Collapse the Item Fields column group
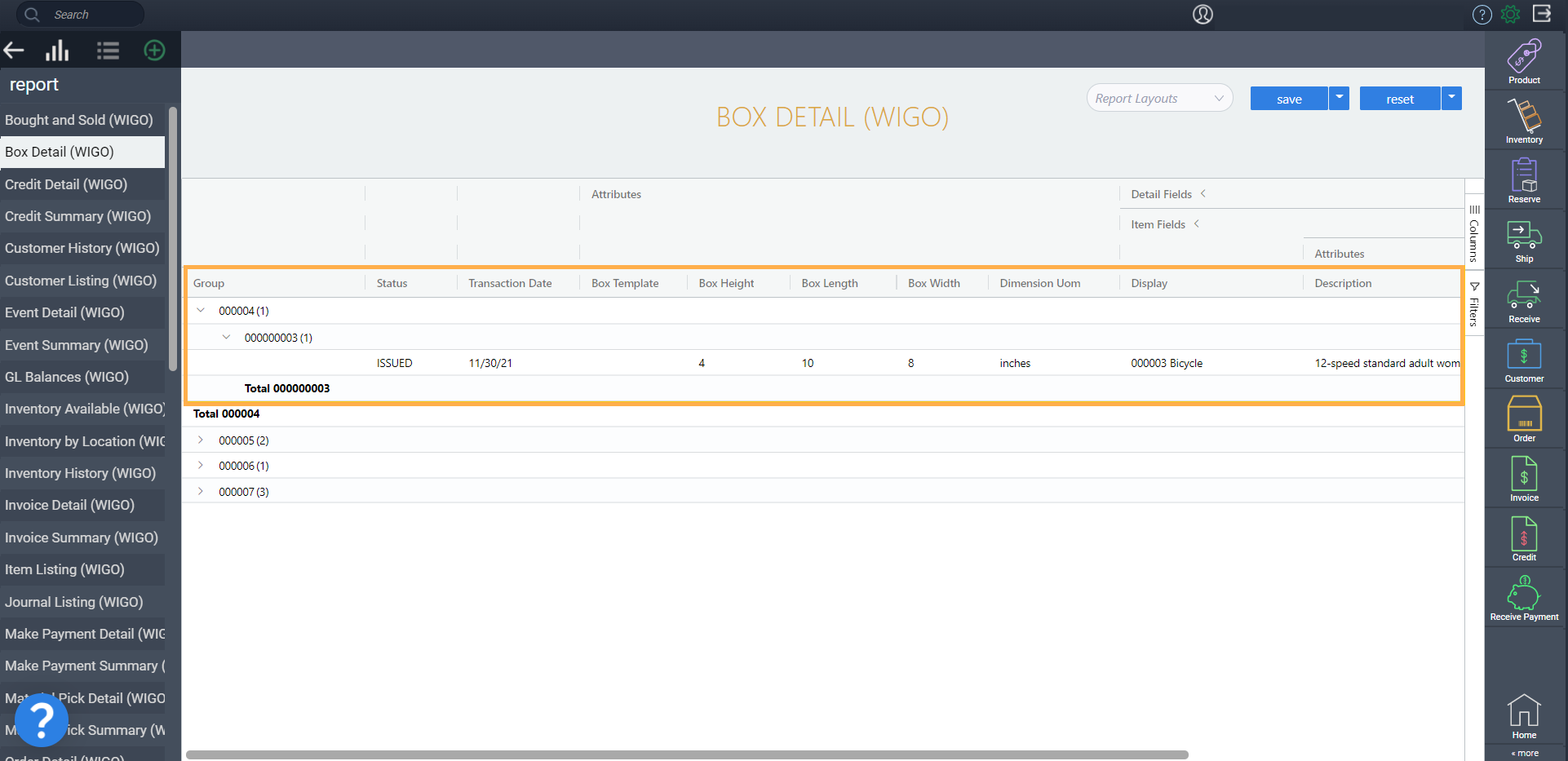1568x761 pixels. coord(1196,223)
